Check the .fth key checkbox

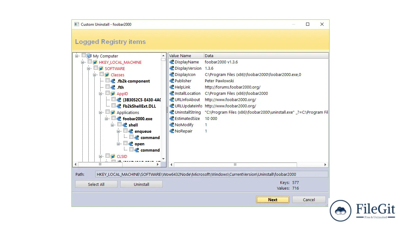[107, 87]
